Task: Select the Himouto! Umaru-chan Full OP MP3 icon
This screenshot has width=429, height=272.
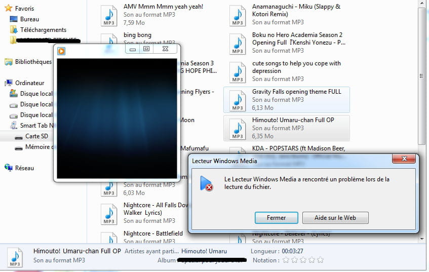Action: point(238,130)
